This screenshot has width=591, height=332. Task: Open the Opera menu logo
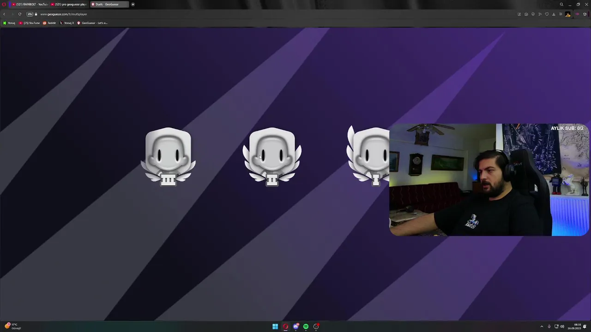coord(4,4)
